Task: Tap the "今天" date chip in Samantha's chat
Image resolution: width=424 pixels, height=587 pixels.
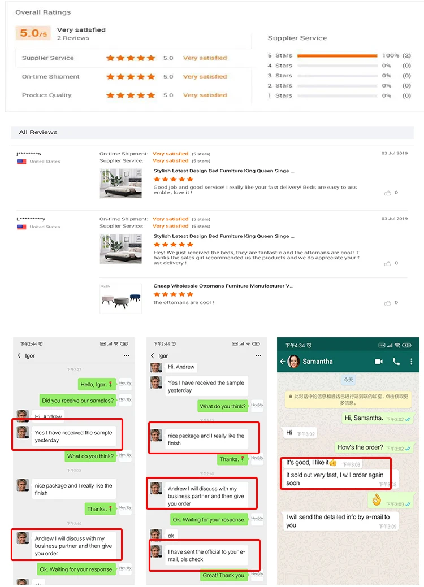Action: click(x=348, y=380)
